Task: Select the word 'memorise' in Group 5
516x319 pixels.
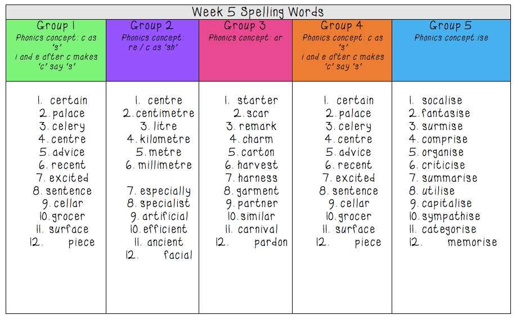Action: 472,242
